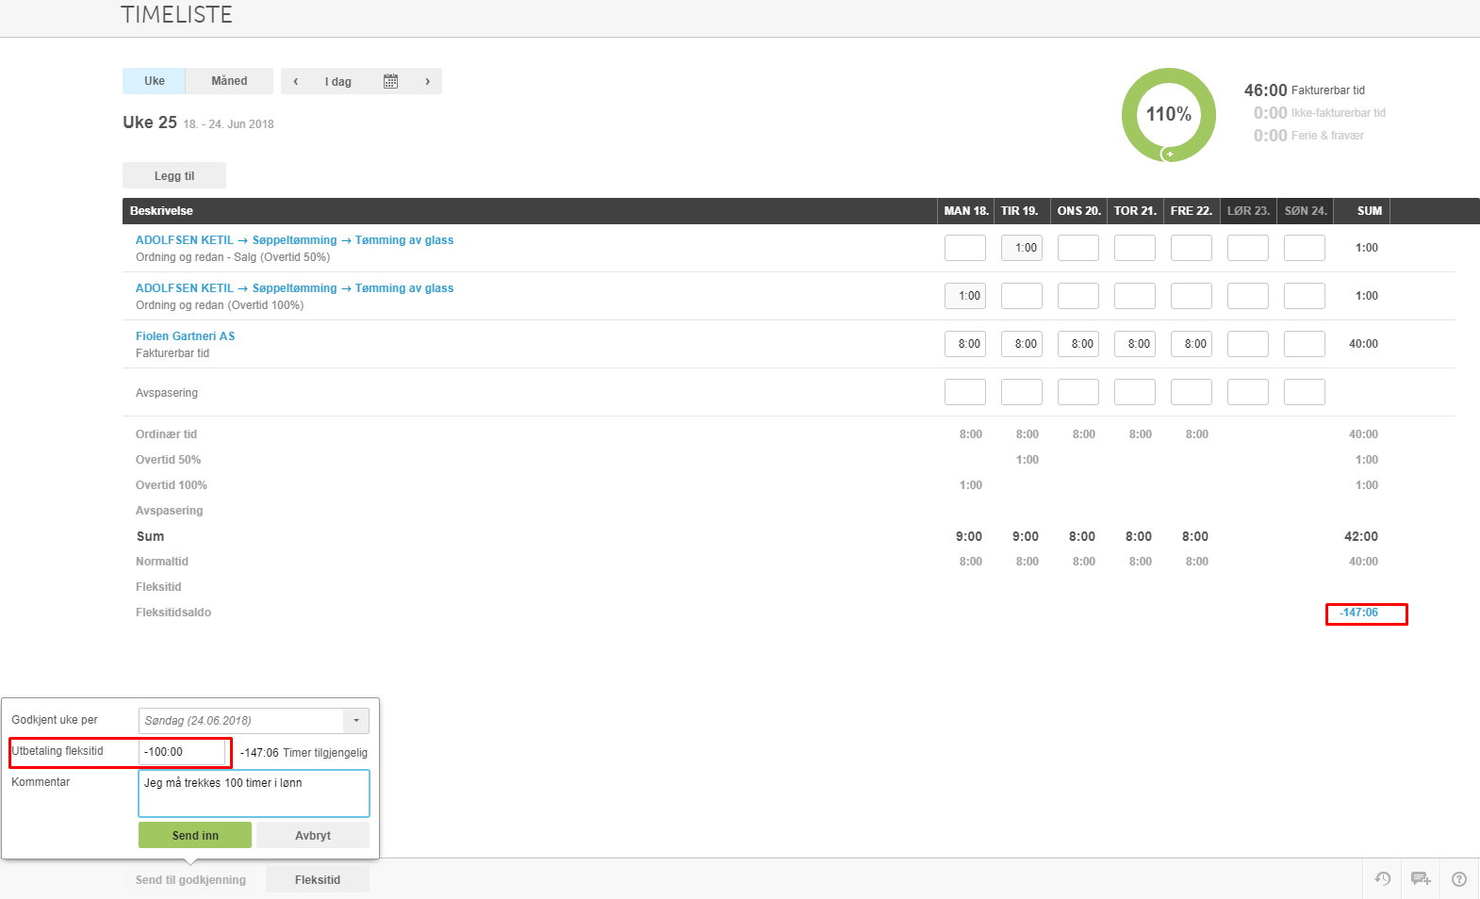Click 46:00 Fakturerbar tid text
Screen dimensions: 1480x899
coord(1305,90)
